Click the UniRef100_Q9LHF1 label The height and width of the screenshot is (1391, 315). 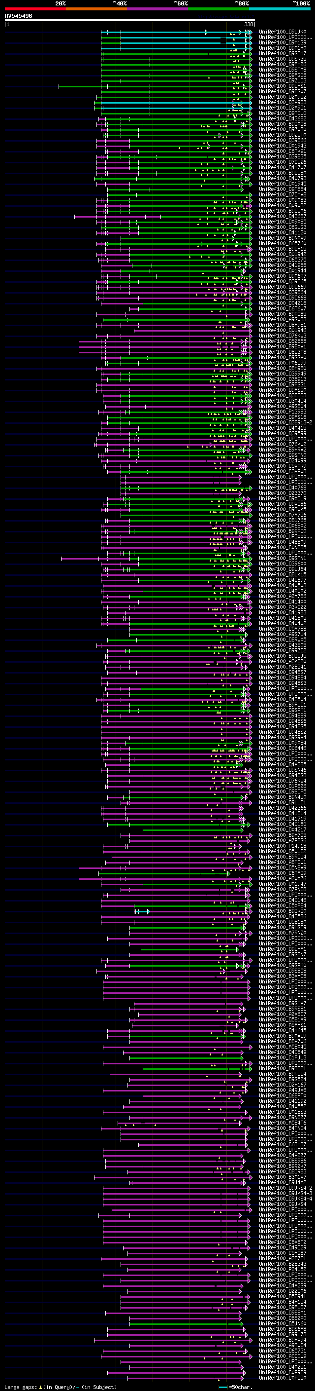[x=283, y=949]
